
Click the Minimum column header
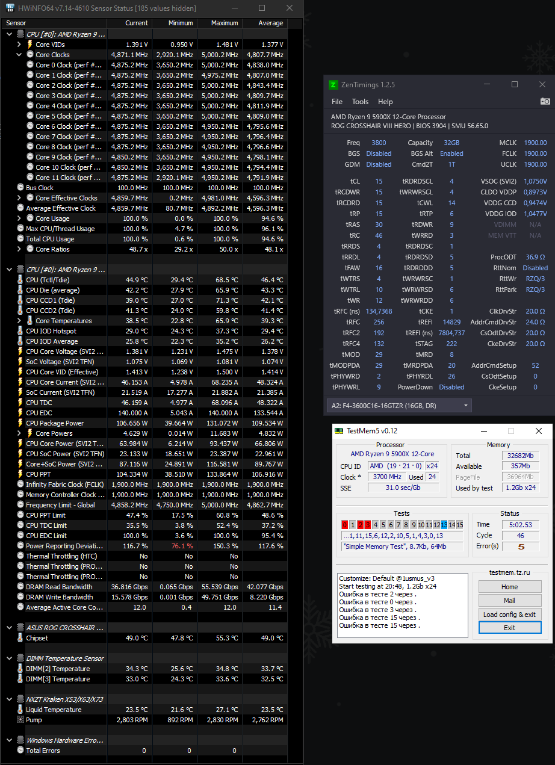pos(175,23)
